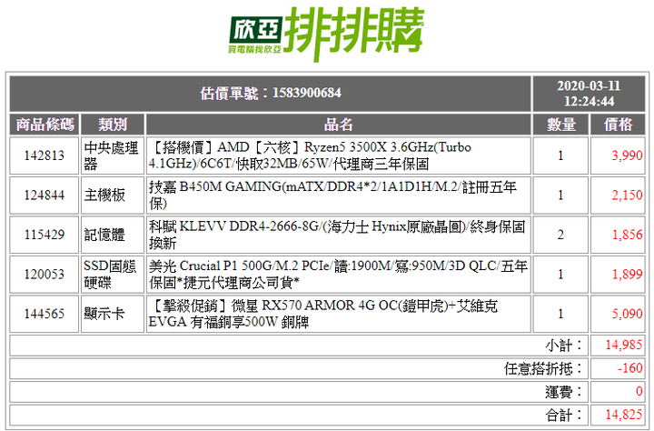This screenshot has height=431, width=654.
Task: Click price 2,150
Action: coord(627,195)
